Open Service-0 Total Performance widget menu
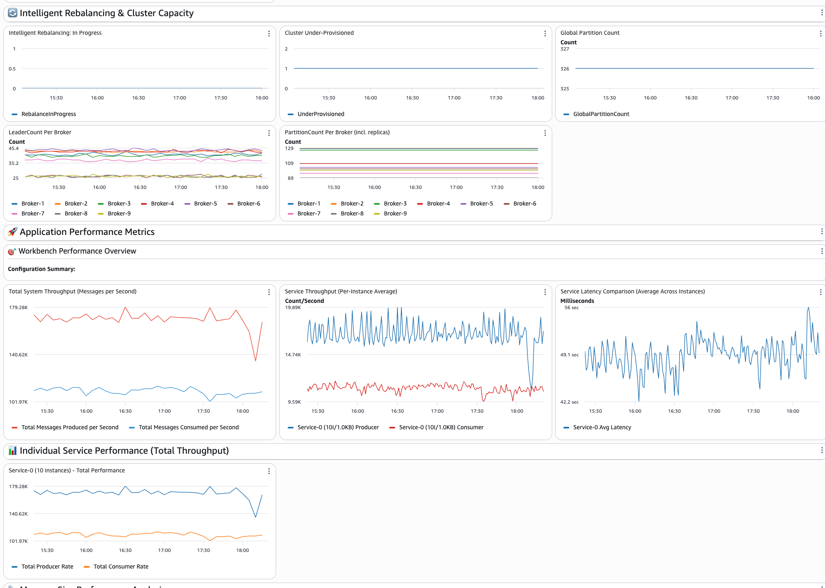The width and height of the screenshot is (825, 588). pyautogui.click(x=269, y=471)
